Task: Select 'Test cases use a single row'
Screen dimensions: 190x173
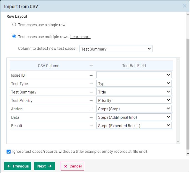Action: pos(14,25)
